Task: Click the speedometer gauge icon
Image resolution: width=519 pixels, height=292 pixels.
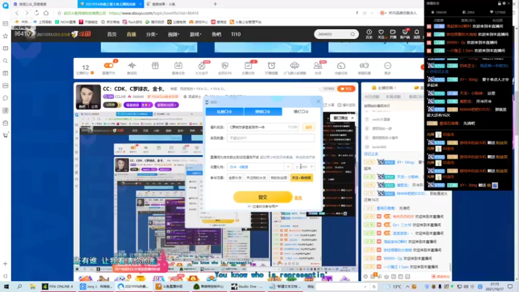Action: [341, 66]
